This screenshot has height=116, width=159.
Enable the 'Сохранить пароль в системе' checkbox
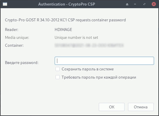coord(58,69)
